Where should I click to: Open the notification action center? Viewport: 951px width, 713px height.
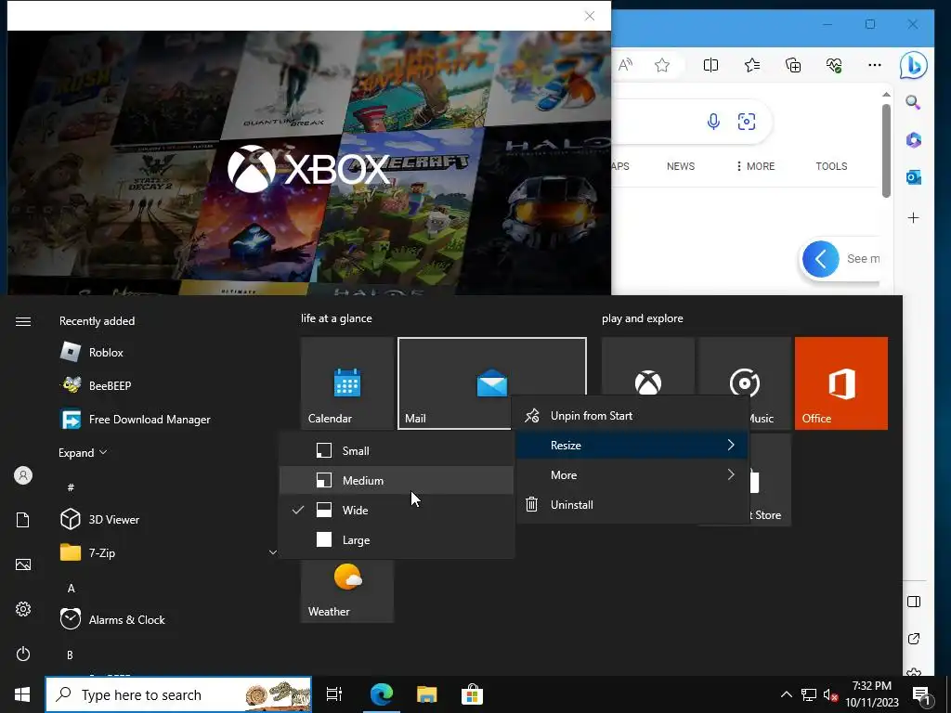pyautogui.click(x=921, y=694)
